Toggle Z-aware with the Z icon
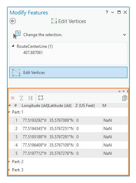Image resolution: width=136 pixels, height=183 pixels. point(21,98)
